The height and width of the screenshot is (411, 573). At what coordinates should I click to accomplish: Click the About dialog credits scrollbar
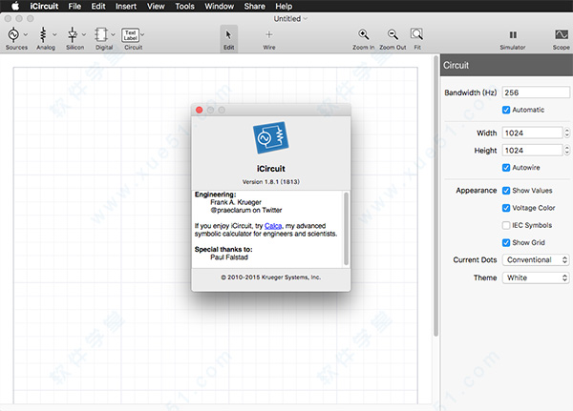click(346, 229)
